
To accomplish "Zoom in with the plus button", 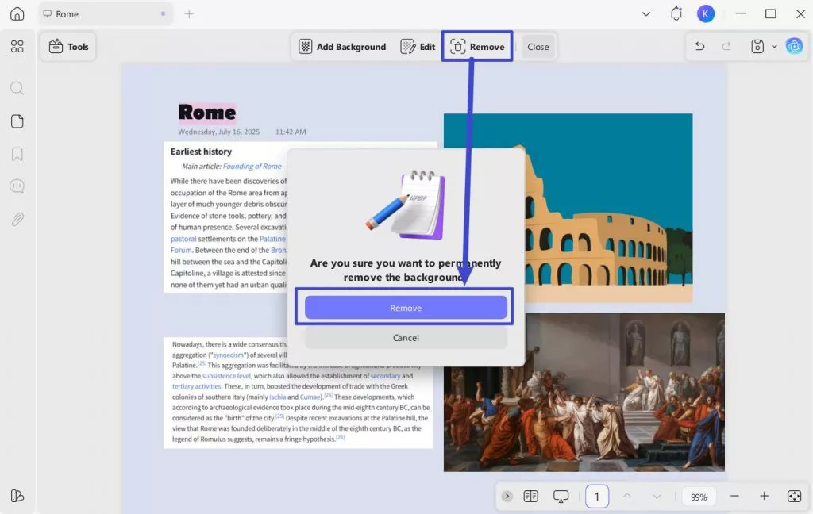I will click(x=765, y=497).
